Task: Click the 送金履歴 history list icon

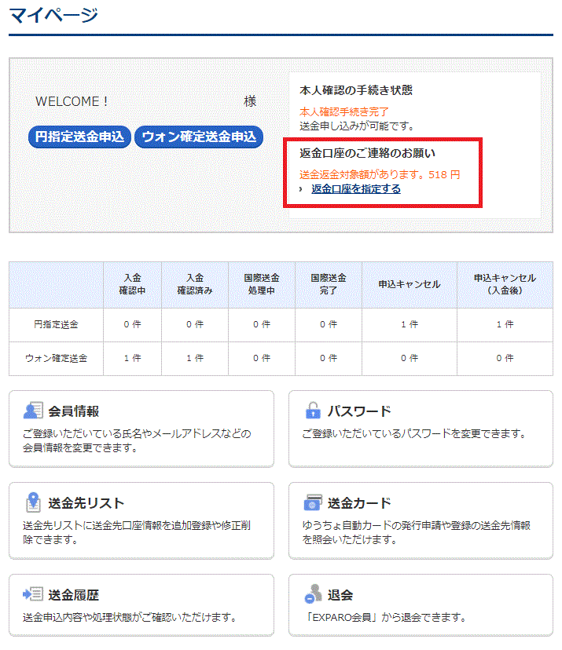Action: click(33, 594)
